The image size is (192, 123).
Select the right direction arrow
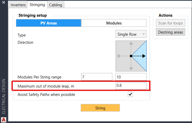142,56
